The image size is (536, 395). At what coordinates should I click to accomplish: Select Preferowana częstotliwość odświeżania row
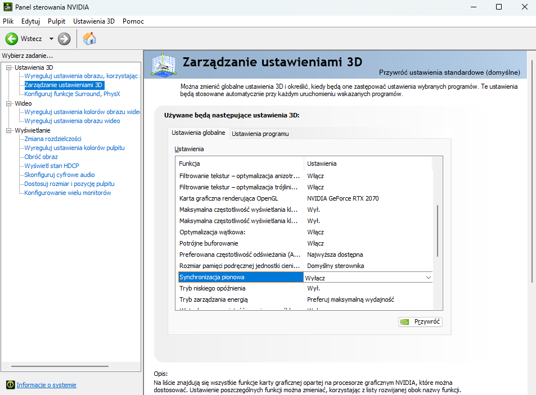point(305,255)
